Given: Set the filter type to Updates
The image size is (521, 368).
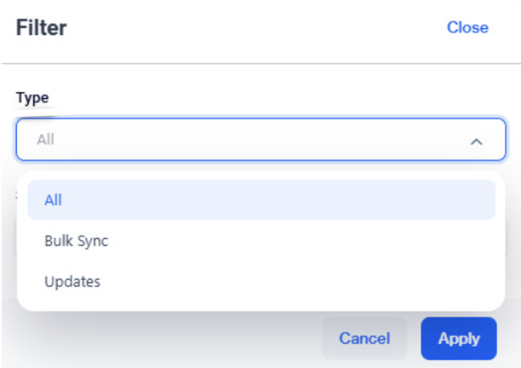Looking at the screenshot, I should pos(261,281).
